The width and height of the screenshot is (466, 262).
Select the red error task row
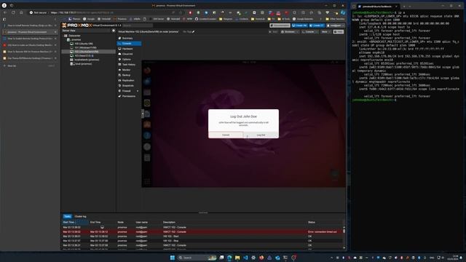pos(202,231)
